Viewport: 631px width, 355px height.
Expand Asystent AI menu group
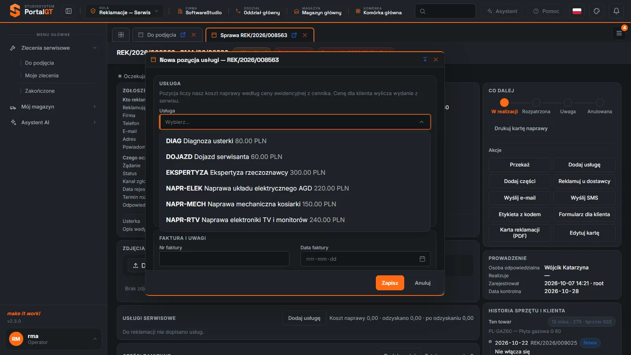point(53,122)
